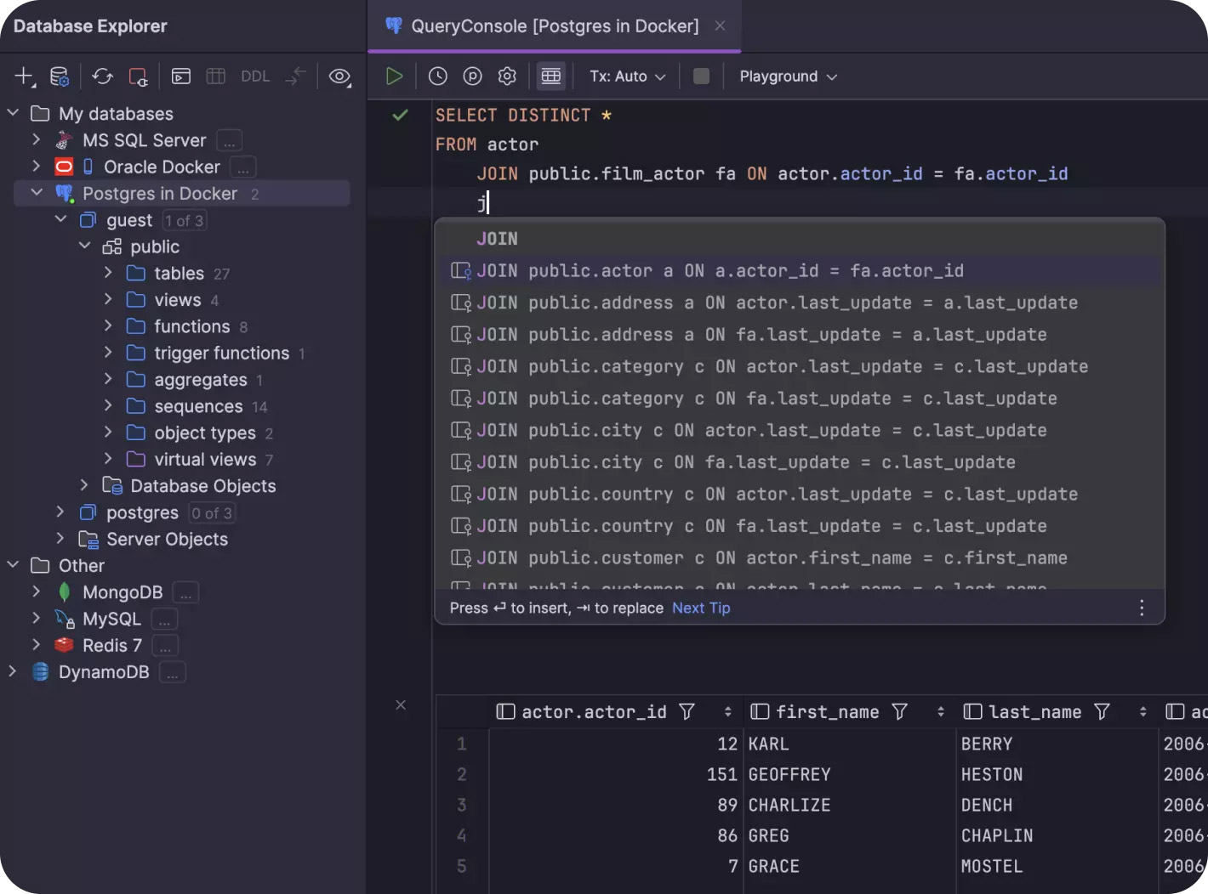This screenshot has height=894, width=1208.
Task: Click the last_name column filter icon
Action: click(1103, 712)
